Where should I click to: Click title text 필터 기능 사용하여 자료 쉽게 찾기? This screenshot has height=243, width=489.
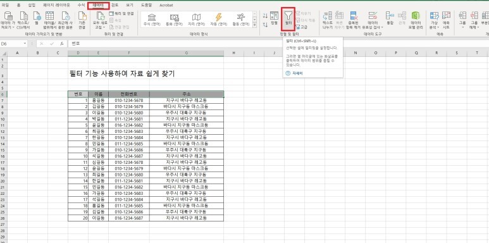pos(121,73)
